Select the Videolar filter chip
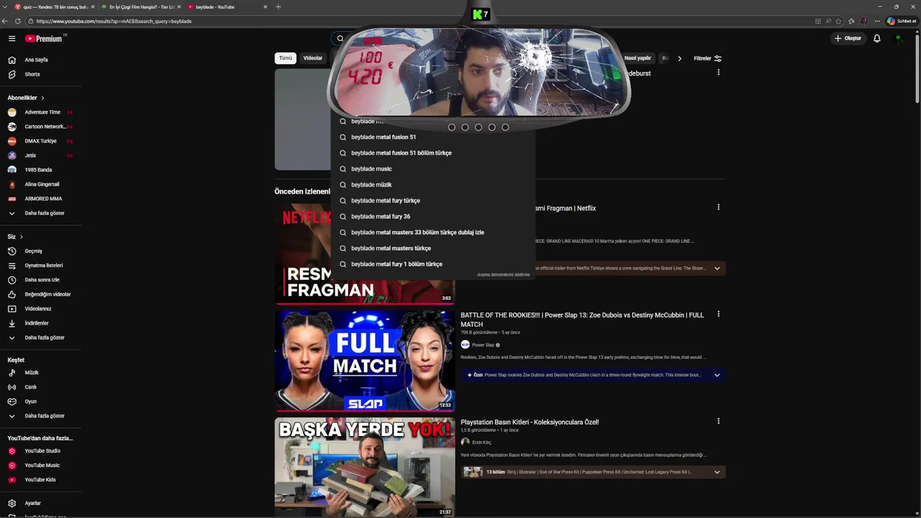This screenshot has width=921, height=518. pos(313,58)
